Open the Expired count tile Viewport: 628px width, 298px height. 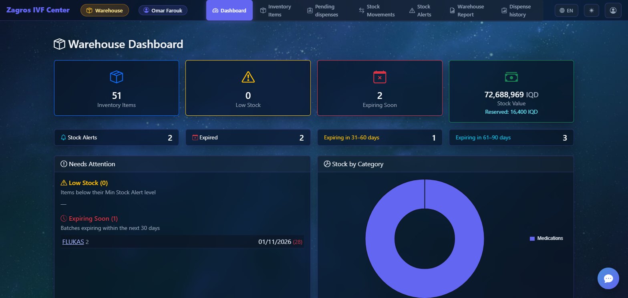[248, 137]
